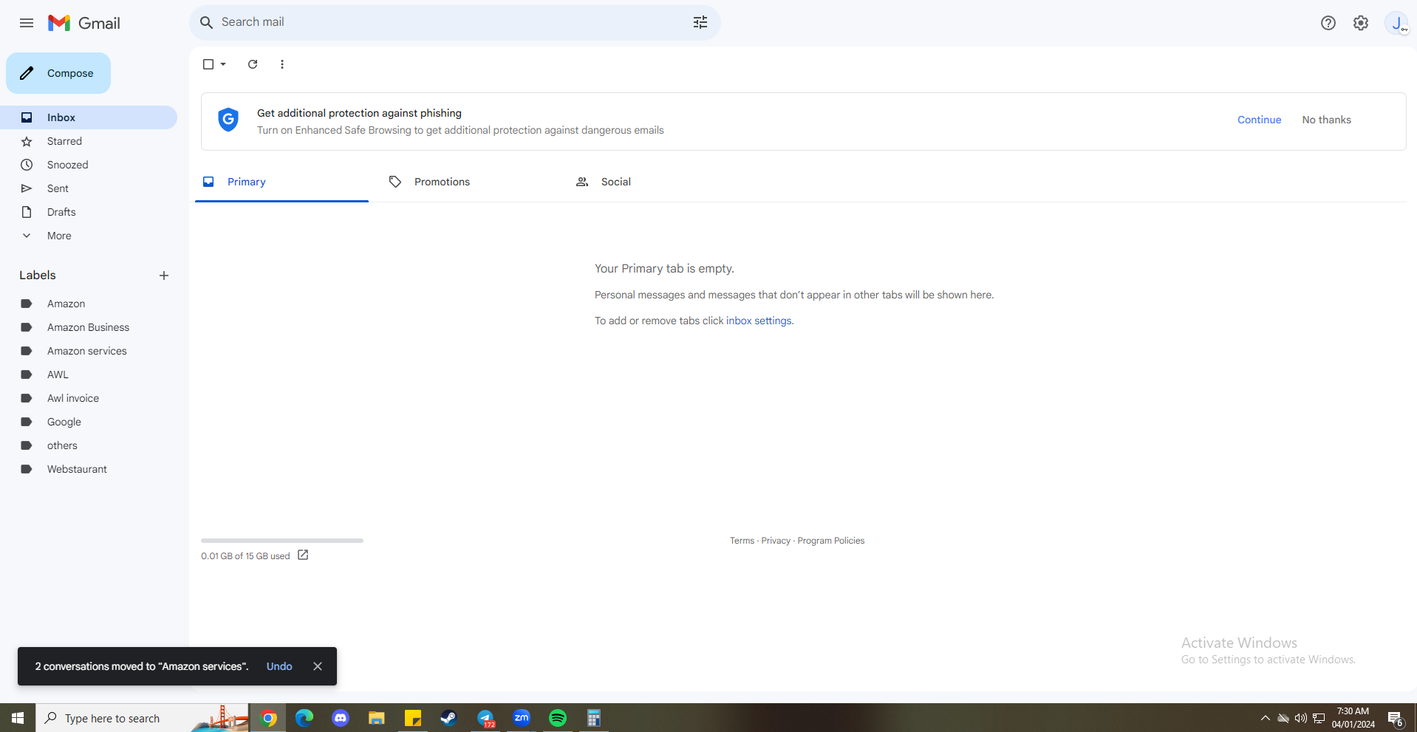Open the inbox settings link

point(758,321)
